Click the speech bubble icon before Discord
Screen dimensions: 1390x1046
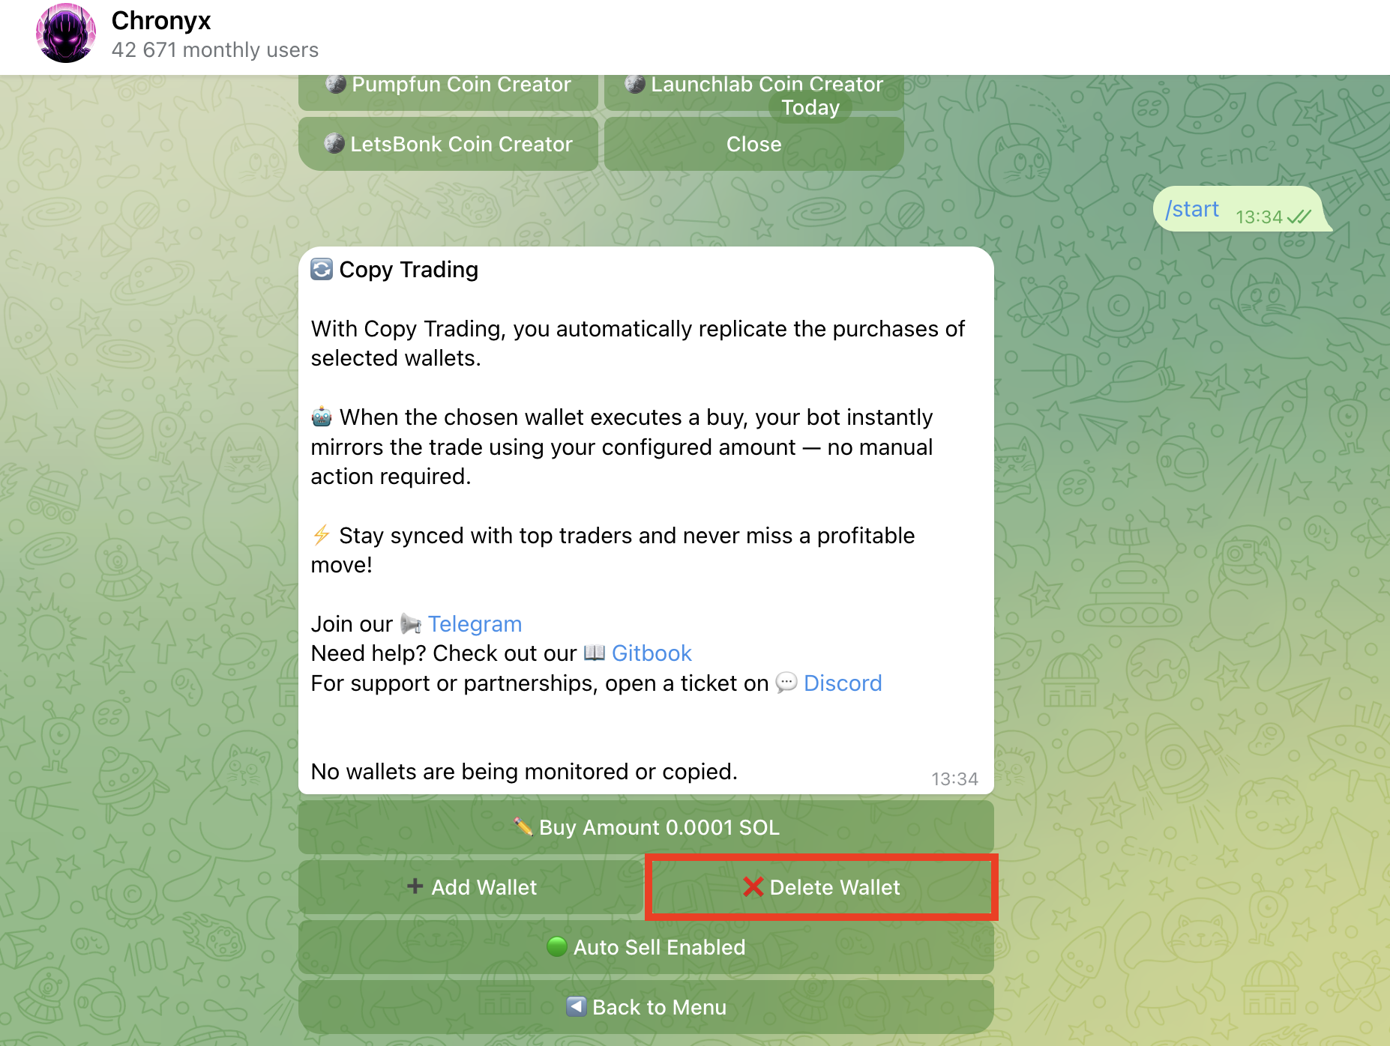tap(785, 683)
